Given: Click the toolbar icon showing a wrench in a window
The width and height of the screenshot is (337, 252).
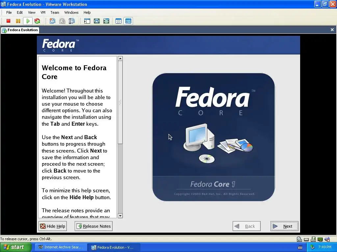Looking at the screenshot, I should [118, 21].
